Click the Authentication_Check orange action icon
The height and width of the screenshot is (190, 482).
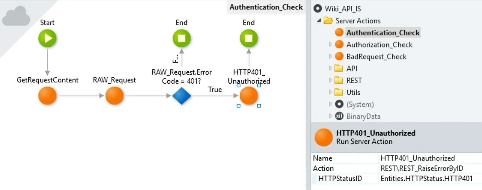point(339,32)
